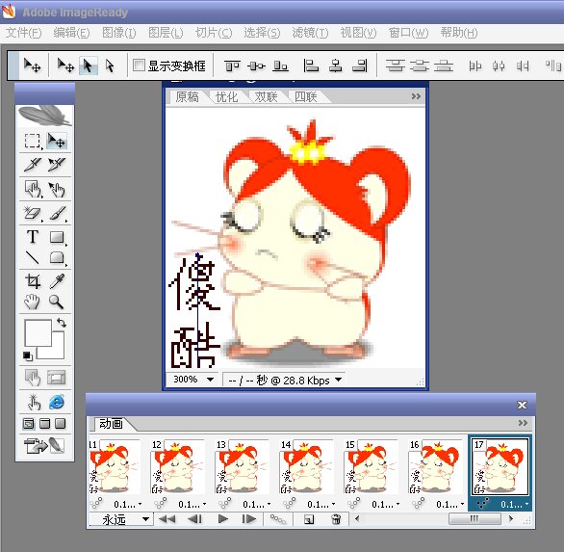Select the Slice tool

click(x=33, y=165)
